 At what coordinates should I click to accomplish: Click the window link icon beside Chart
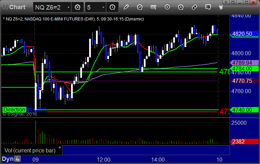[5, 7]
